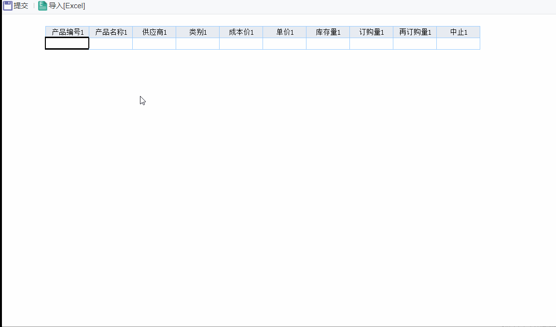Select the 产品编号1 column header
This screenshot has height=327, width=556.
(x=68, y=32)
